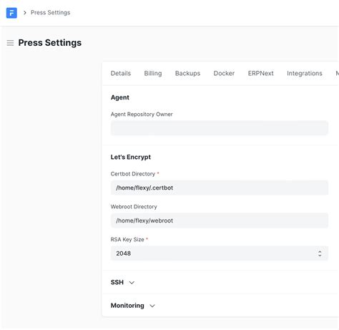Click the Press Settings breadcrumb link
The image size is (339, 330).
(50, 13)
